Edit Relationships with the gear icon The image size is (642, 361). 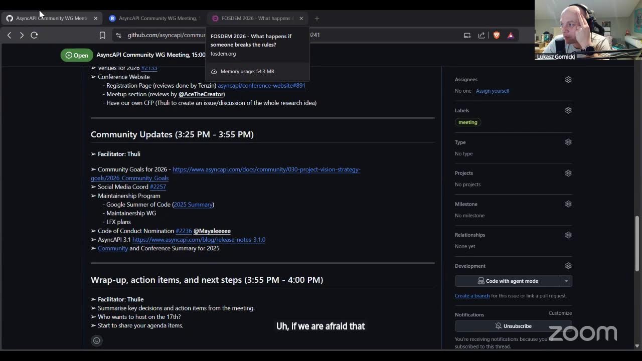[x=568, y=235]
